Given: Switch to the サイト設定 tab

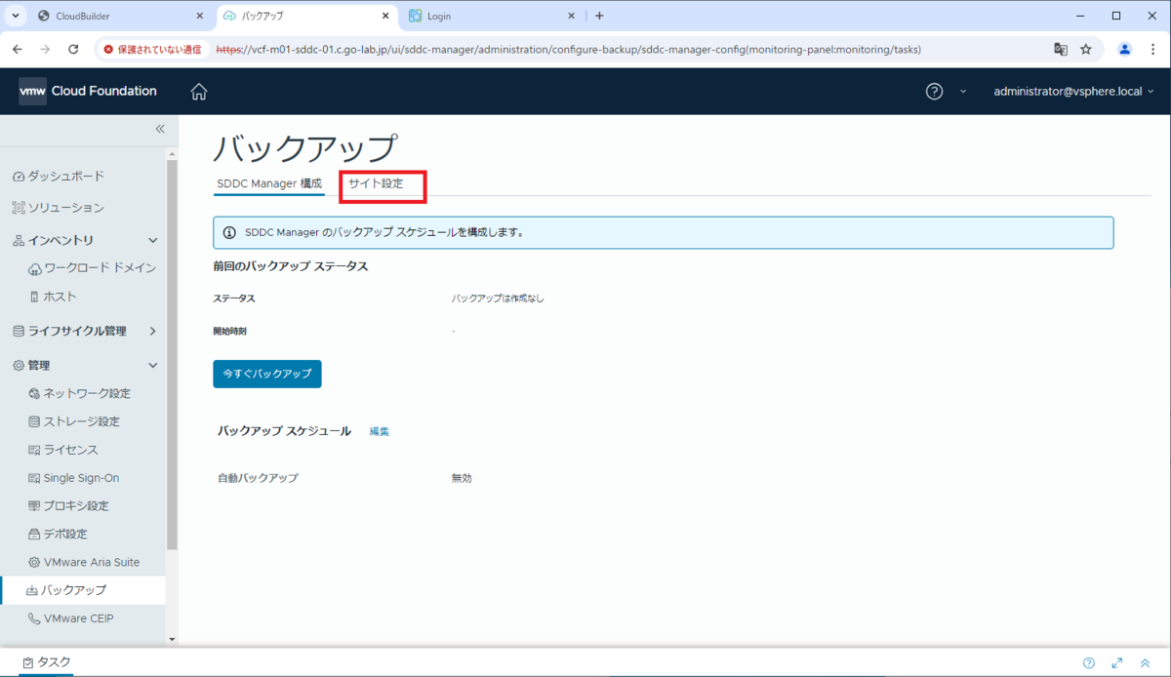Looking at the screenshot, I should pos(376,183).
